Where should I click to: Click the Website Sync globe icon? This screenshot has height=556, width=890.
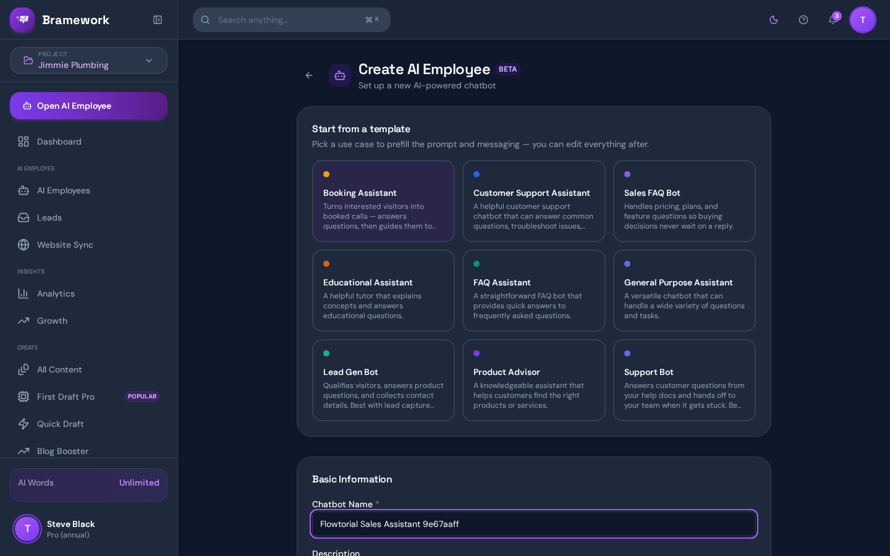23,245
